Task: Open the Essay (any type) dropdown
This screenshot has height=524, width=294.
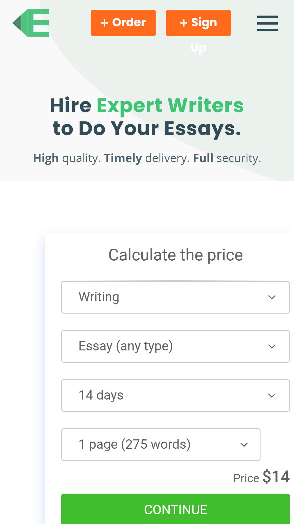Action: pos(176,346)
